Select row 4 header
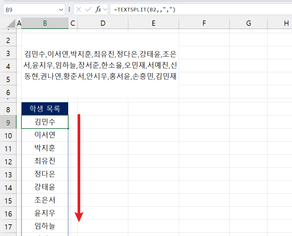This screenshot has height=236, width=292. [x=8, y=66]
